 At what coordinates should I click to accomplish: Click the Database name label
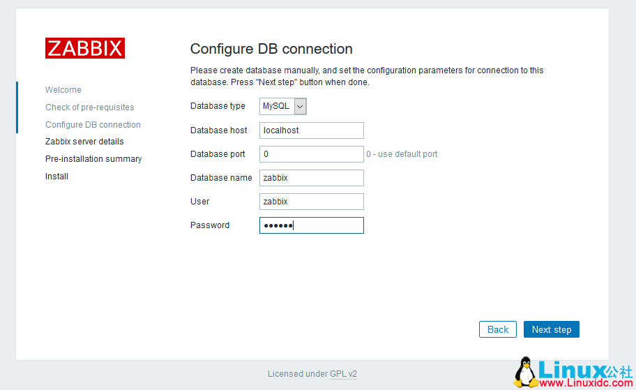pyautogui.click(x=221, y=178)
